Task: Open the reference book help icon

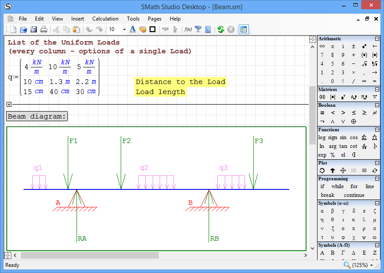Action: point(208,29)
